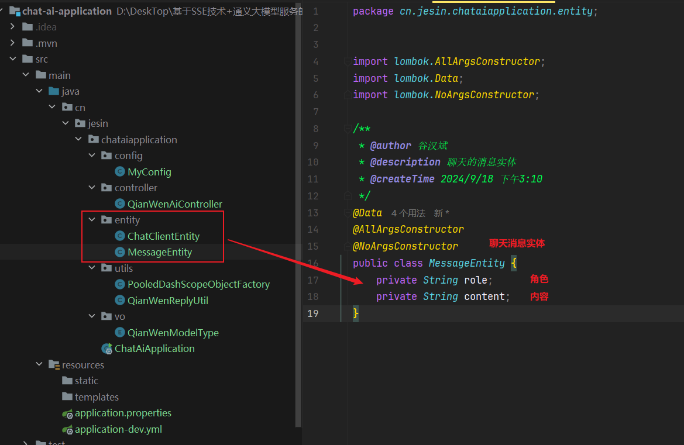Expand the .idea folder

[x=12, y=26]
